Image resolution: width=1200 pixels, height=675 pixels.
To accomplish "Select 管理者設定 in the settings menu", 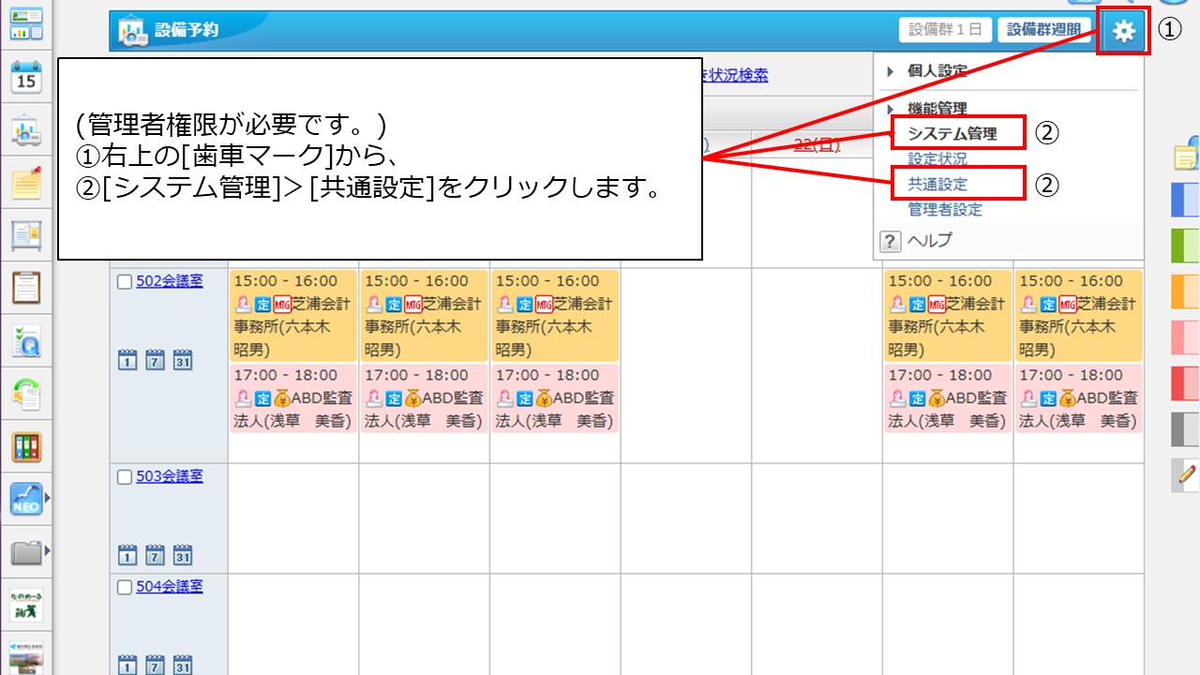I will click(x=945, y=210).
